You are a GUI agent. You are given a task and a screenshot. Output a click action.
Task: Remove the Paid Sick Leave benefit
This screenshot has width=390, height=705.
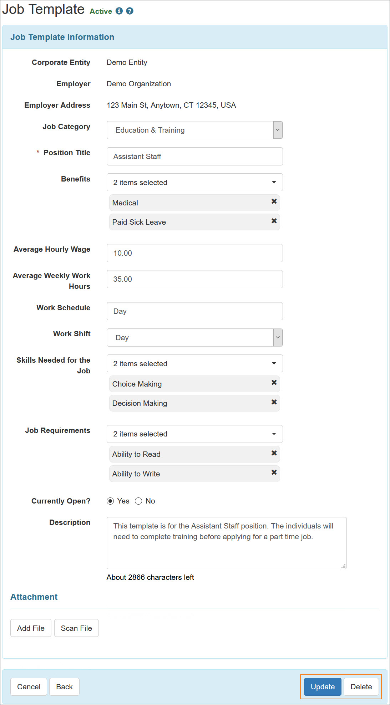[274, 221]
